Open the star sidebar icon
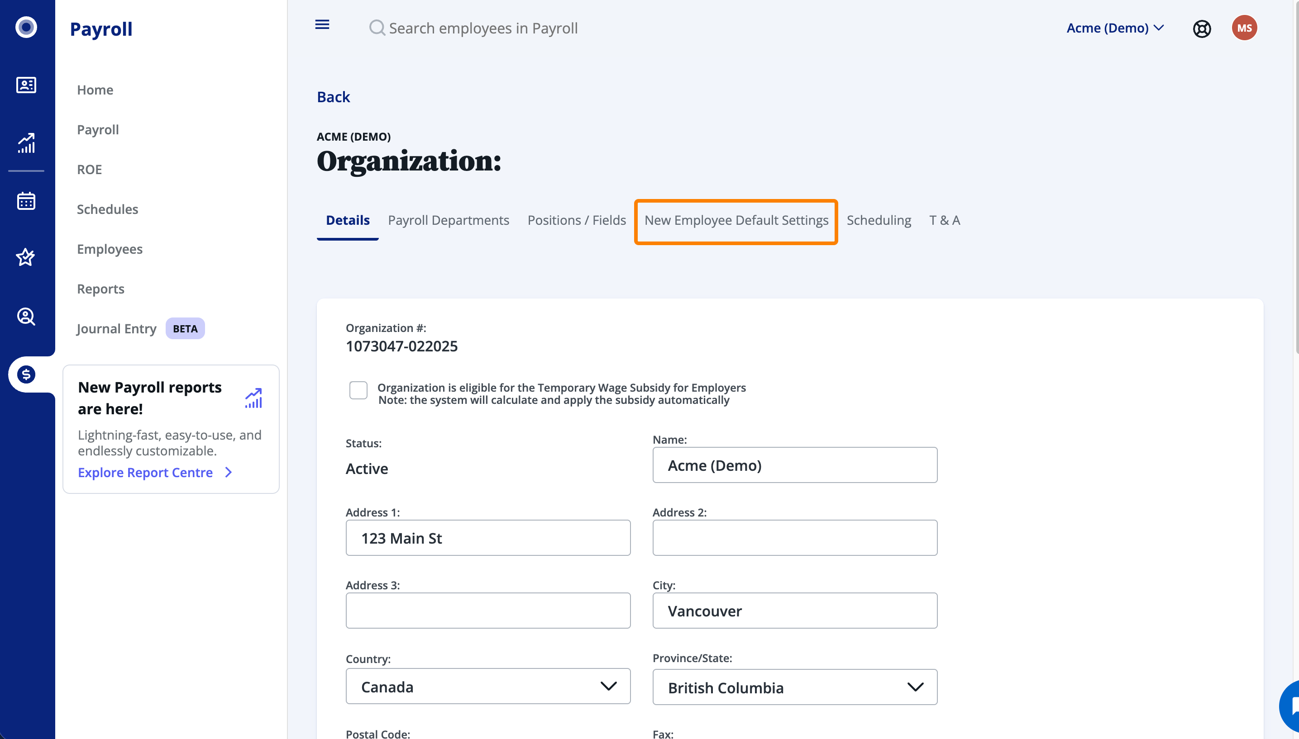The height and width of the screenshot is (739, 1299). pyautogui.click(x=26, y=257)
